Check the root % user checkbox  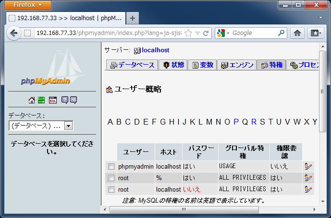tap(111, 178)
